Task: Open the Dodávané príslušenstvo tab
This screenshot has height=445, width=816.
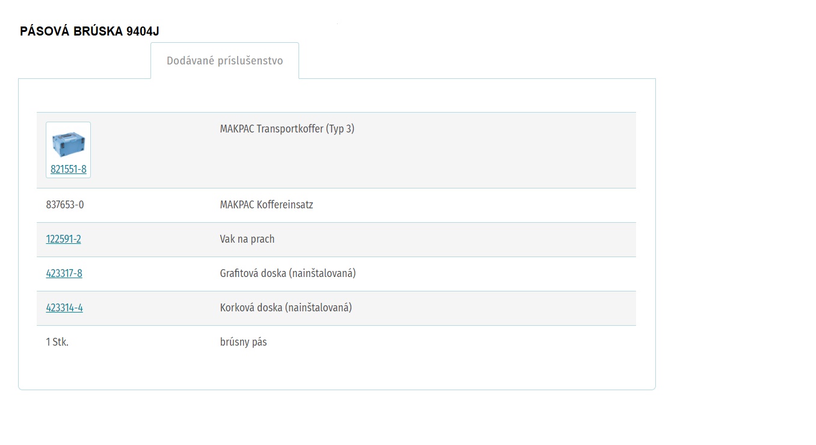Action: 224,61
